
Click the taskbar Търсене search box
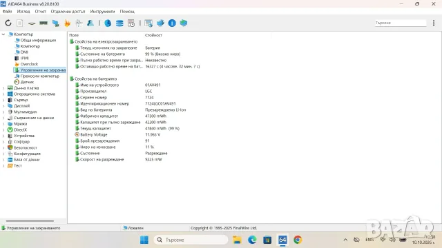(x=191, y=240)
